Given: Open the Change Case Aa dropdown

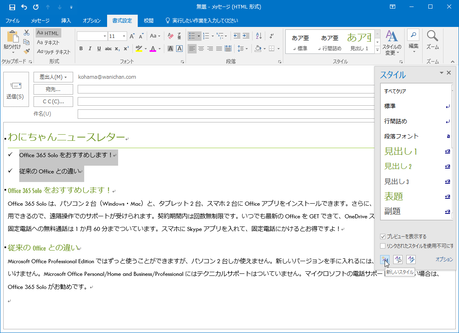Looking at the screenshot, I should [155, 36].
